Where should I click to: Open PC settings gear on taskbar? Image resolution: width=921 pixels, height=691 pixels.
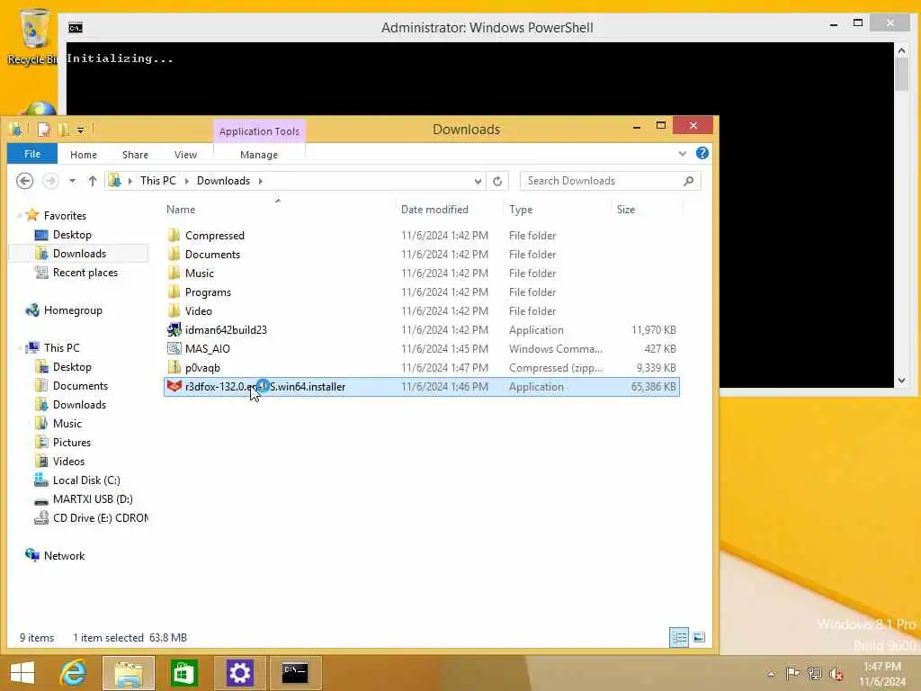[239, 673]
